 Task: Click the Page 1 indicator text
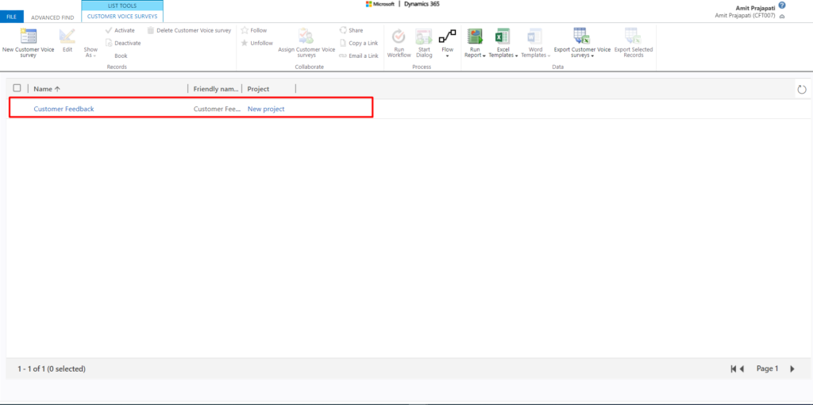[x=768, y=368]
